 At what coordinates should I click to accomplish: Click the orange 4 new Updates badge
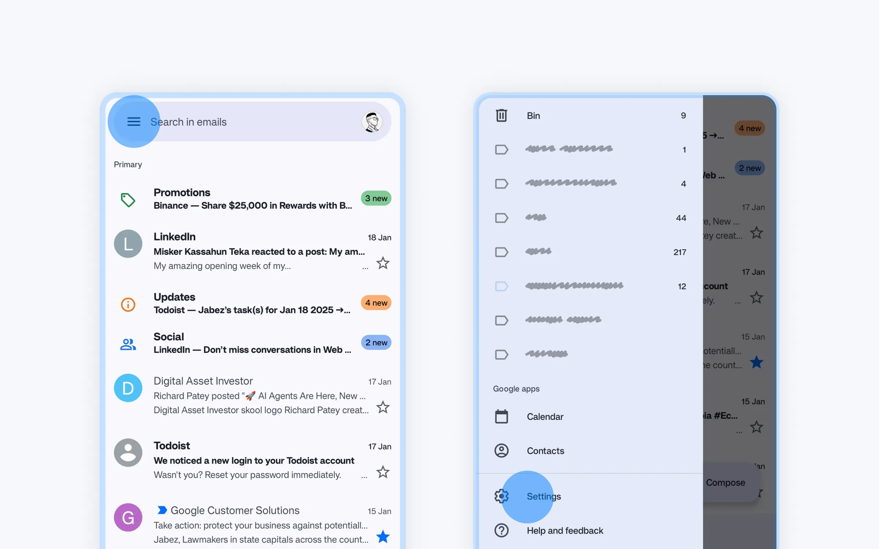point(376,303)
